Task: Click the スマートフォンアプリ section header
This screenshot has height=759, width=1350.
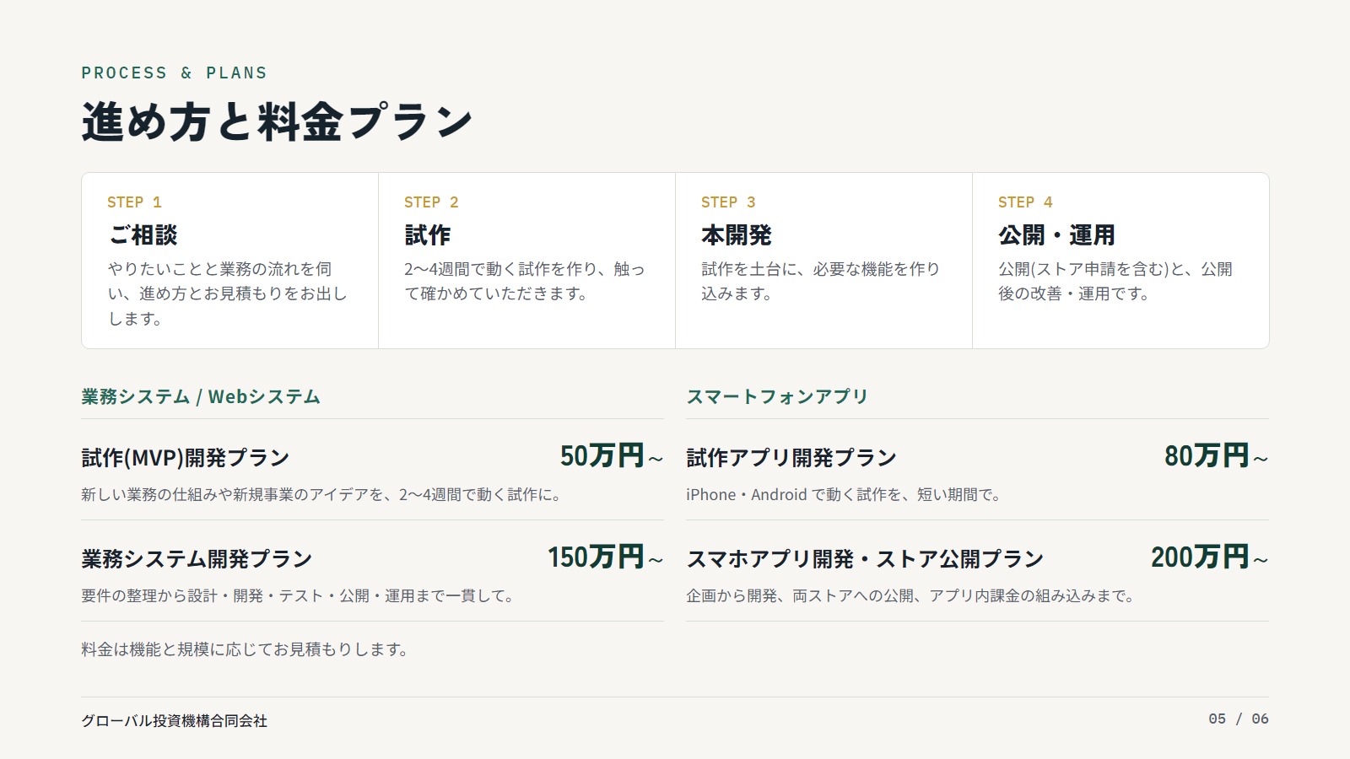Action: click(777, 396)
